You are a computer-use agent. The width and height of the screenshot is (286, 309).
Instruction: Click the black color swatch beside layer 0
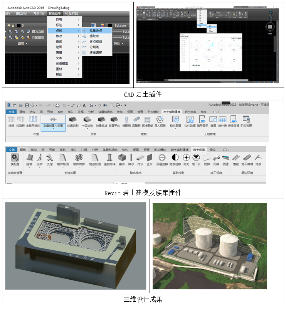click(19, 25)
